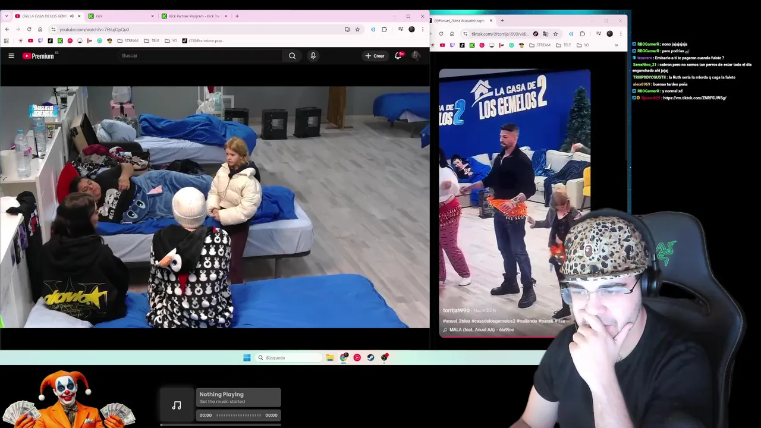761x428 pixels.
Task: Click the YouTube Buscar search field
Action: click(x=199, y=56)
